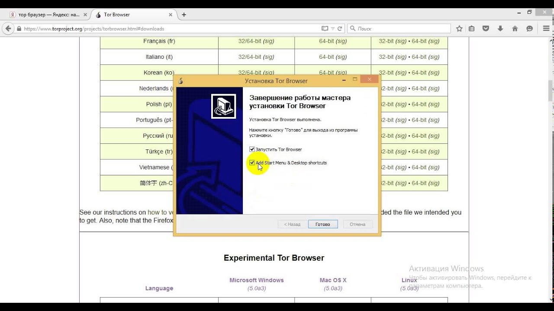The height and width of the screenshot is (311, 554).
Task: Open a new tab with the plus button
Action: pos(184,15)
